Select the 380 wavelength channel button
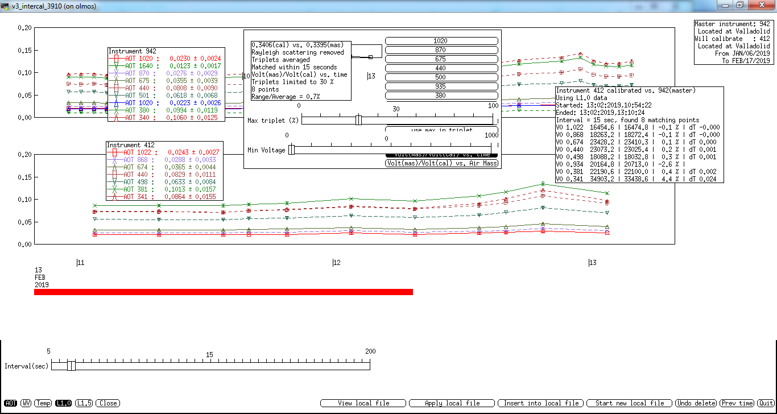Screen dimensions: 777x414 click(441, 96)
